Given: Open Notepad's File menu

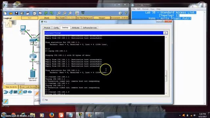Looking at the screenshot, I should click(134, 9).
